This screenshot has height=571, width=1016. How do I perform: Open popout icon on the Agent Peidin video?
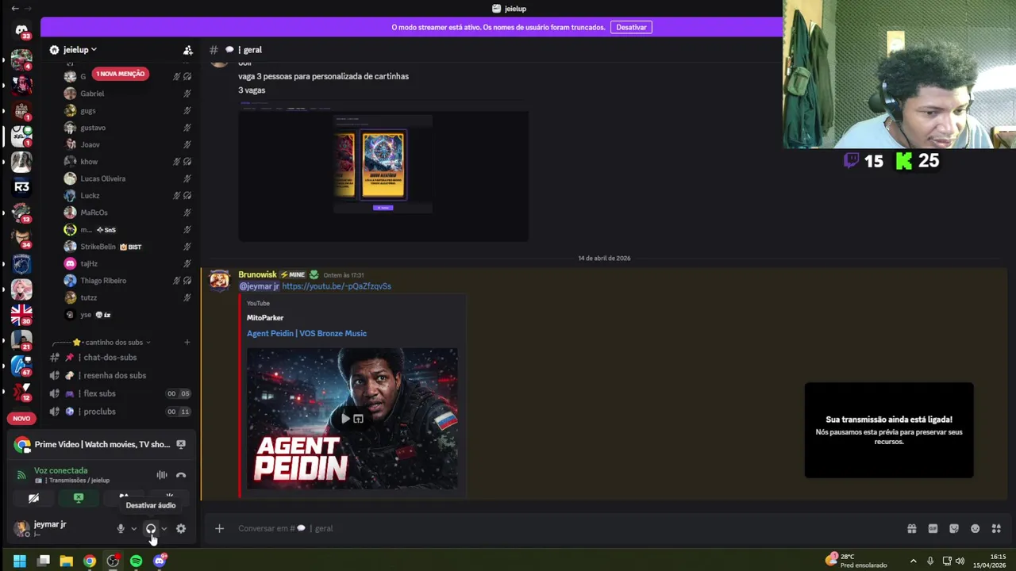coord(358,419)
